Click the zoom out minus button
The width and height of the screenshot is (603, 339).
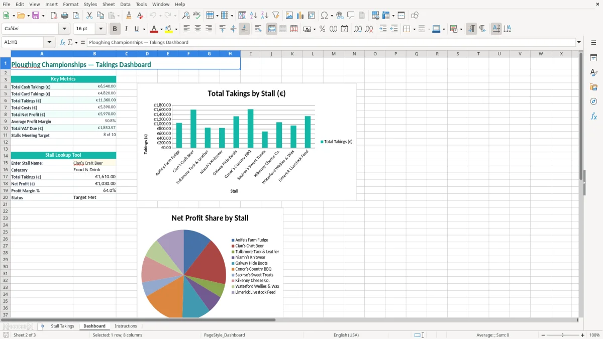(x=543, y=335)
